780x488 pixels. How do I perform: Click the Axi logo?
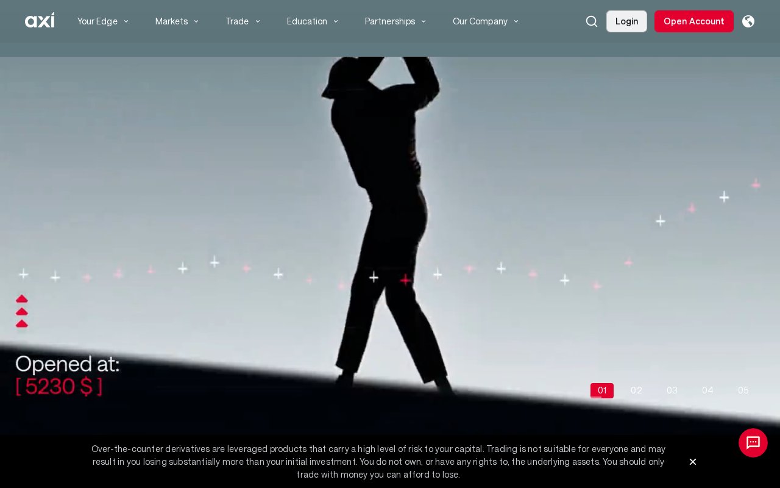click(40, 21)
